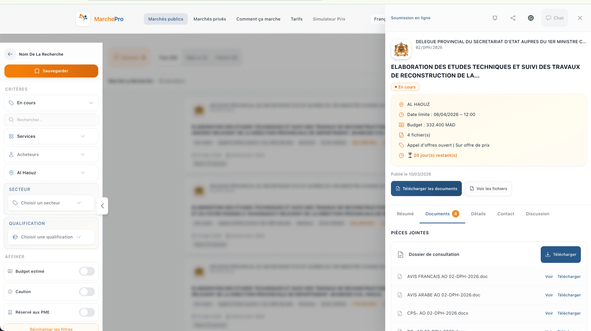591x331 pixels.
Task: Close the tender detail panel
Action: (580, 18)
